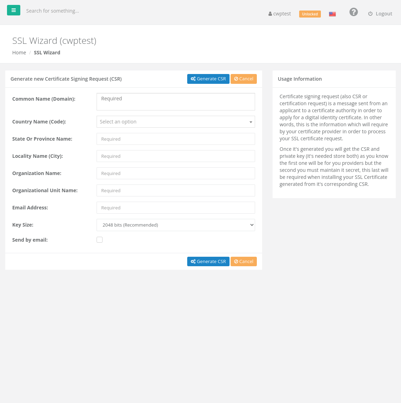Open the Country Name (Code) dropdown
The height and width of the screenshot is (403, 401).
176,122
